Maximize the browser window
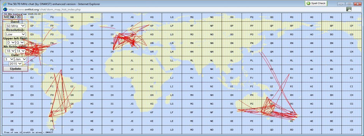The height and width of the screenshot is (136, 364). (349, 4)
